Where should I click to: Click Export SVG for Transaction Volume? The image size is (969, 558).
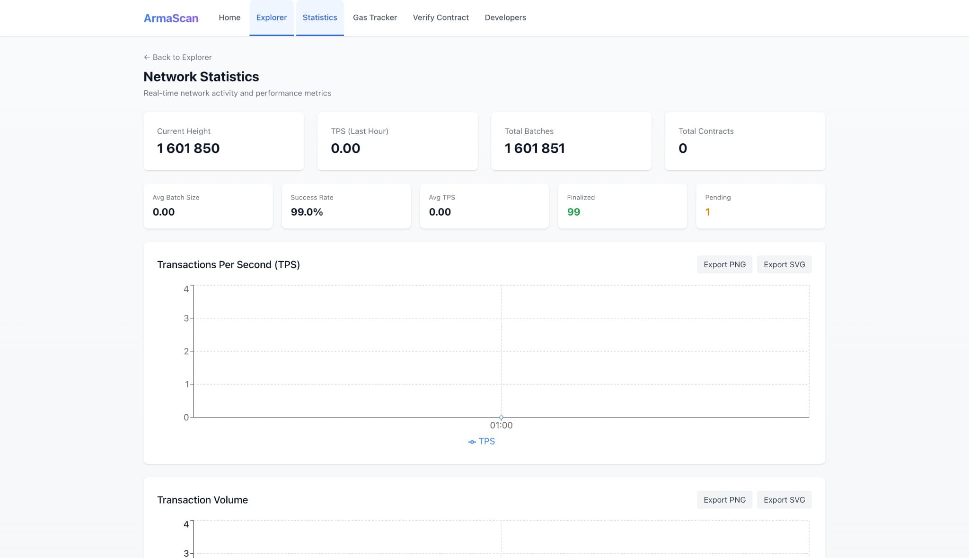click(784, 499)
